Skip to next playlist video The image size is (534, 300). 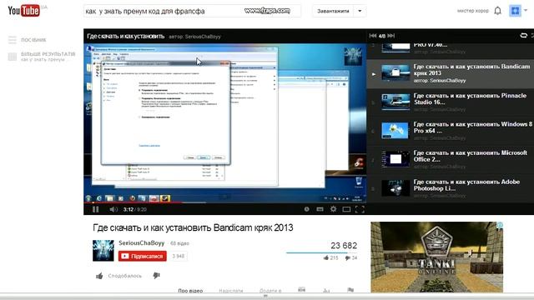[391, 36]
